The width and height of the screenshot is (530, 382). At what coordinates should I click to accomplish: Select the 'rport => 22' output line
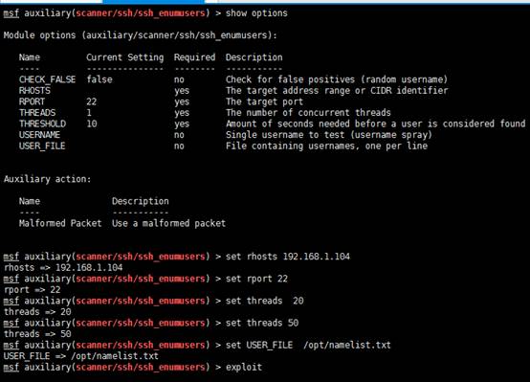[33, 290]
